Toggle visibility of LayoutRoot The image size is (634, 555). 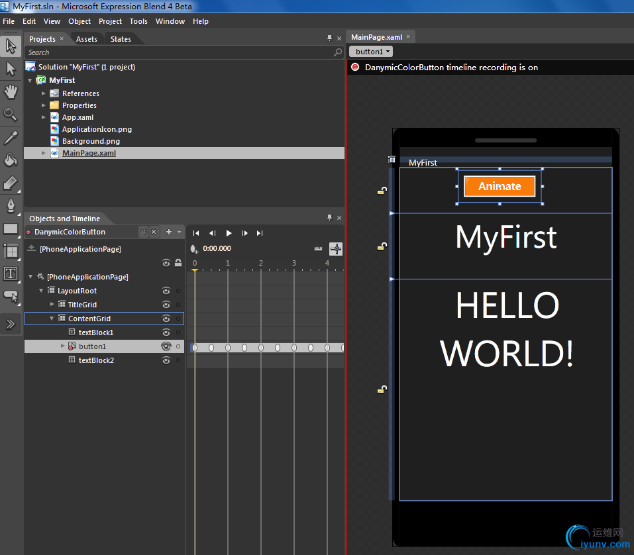[166, 291]
